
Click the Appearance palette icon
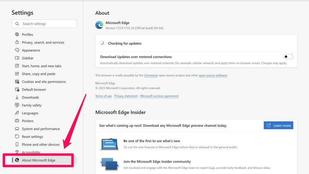tap(17, 50)
